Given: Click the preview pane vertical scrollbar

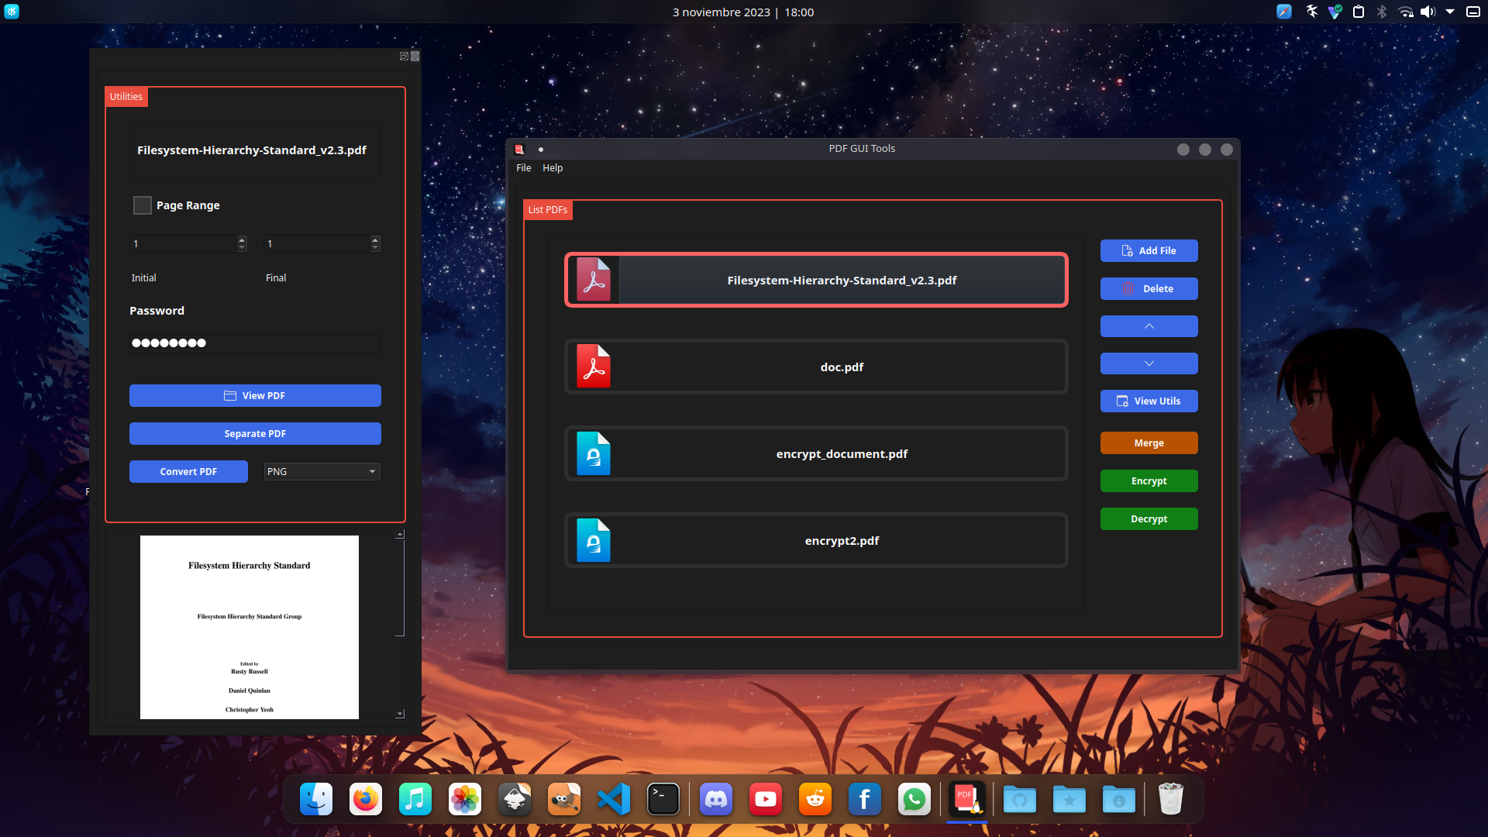Looking at the screenshot, I should (400, 587).
